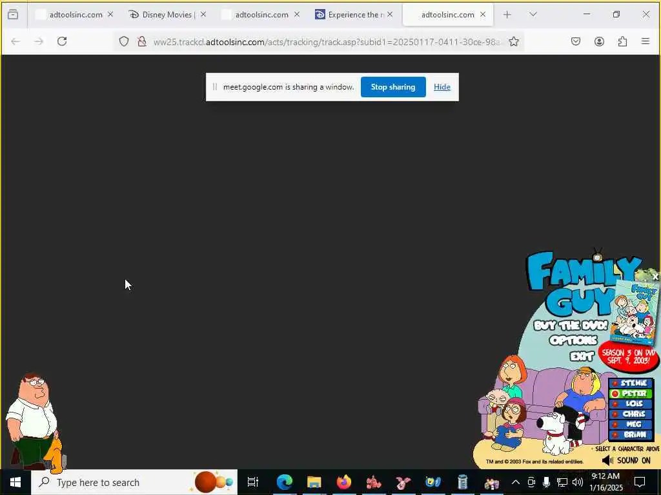Go forward with the browser forward arrow
Image resolution: width=661 pixels, height=495 pixels.
pyautogui.click(x=39, y=41)
